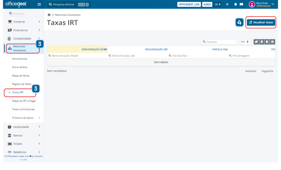Focus the table Pesquisa search field
281x170 pixels.
click(219, 42)
